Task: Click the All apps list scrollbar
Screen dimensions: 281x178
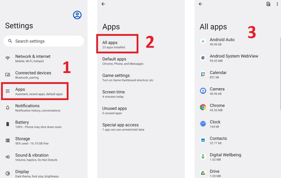Action: click(280, 70)
